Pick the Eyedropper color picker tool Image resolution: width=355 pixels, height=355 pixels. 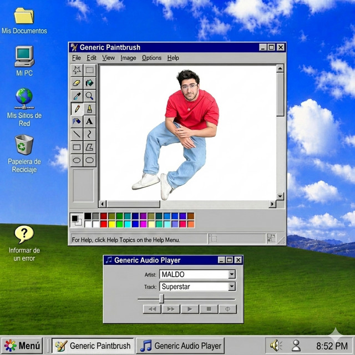[77, 96]
